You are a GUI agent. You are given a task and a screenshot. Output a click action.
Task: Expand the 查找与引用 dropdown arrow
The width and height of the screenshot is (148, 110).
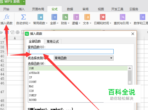tap(130, 23)
